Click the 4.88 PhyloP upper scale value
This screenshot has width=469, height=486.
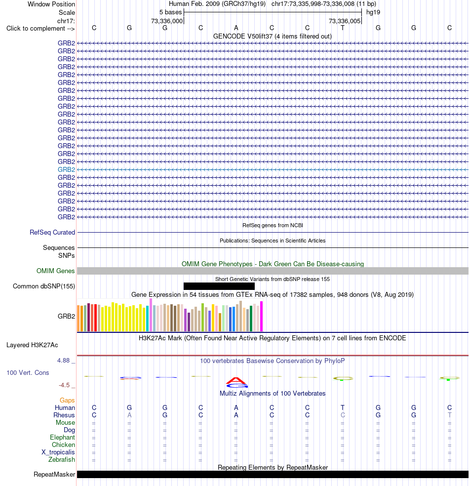pos(63,361)
